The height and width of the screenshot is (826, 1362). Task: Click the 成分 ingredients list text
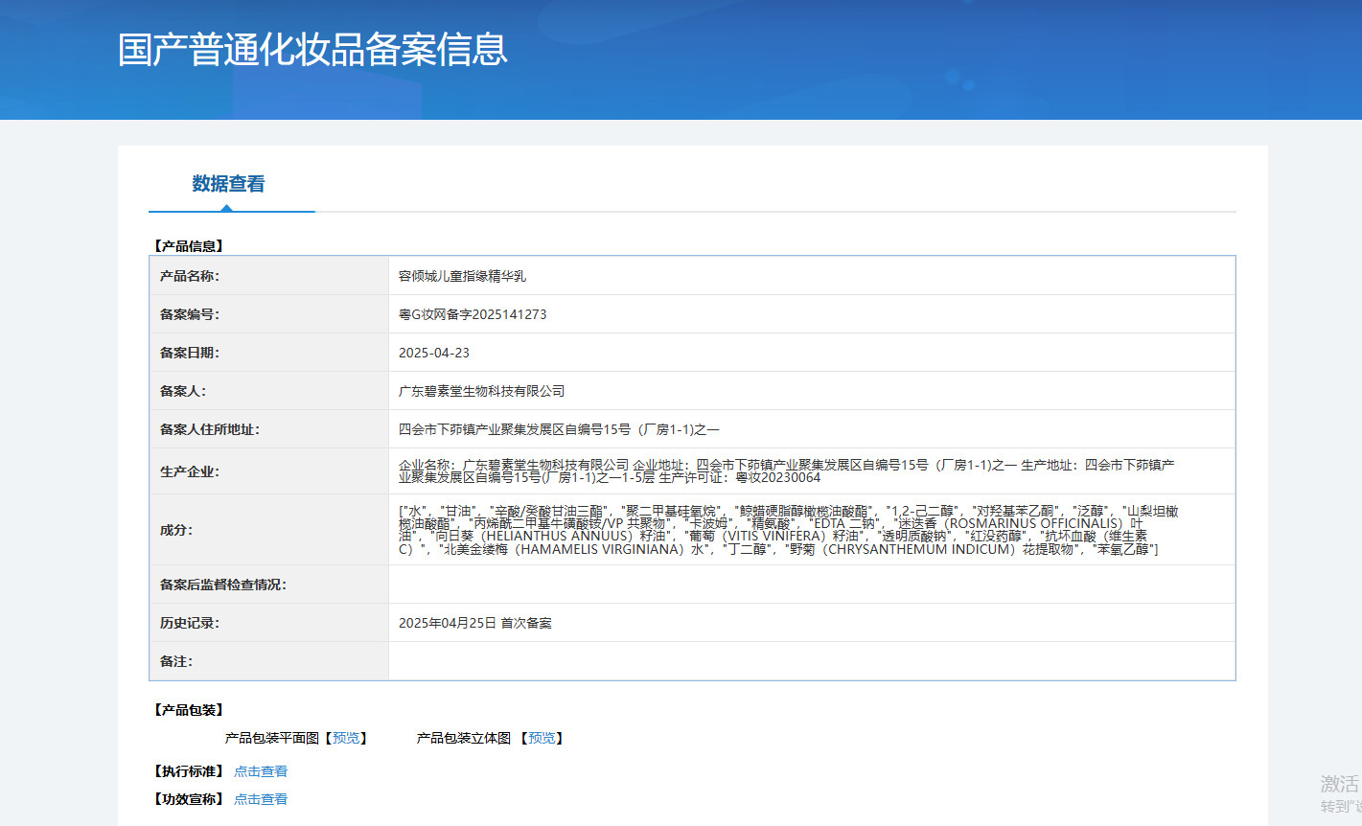tap(786, 530)
